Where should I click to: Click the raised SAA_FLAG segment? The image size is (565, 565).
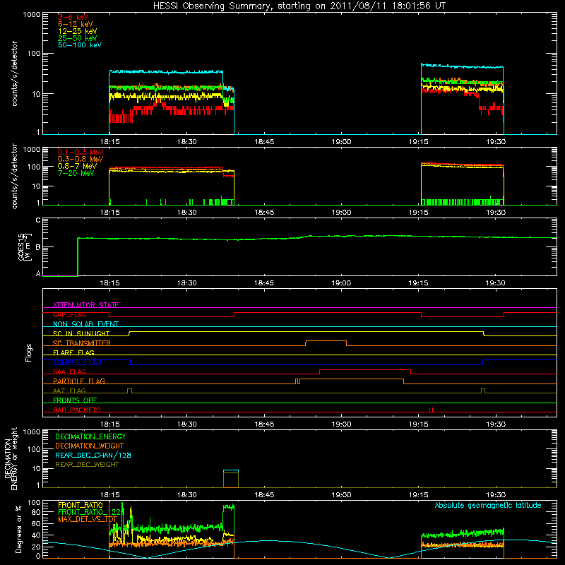pyautogui.click(x=365, y=370)
